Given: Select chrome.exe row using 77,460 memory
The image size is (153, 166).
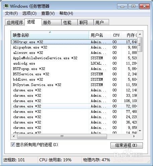Looking at the screenshot, I should tap(74, 111).
